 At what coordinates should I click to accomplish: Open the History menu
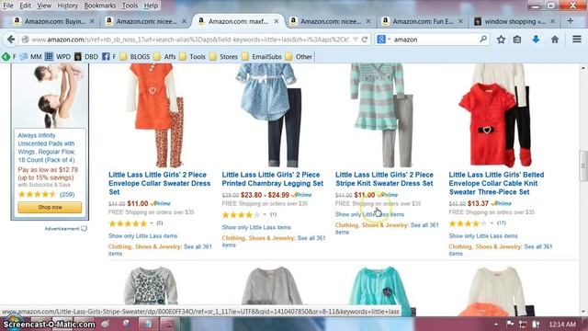tap(67, 6)
